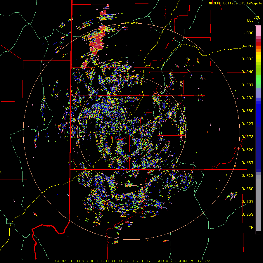Select the 1.000 scale value
The width and height of the screenshot is (263, 263).
(248, 33)
